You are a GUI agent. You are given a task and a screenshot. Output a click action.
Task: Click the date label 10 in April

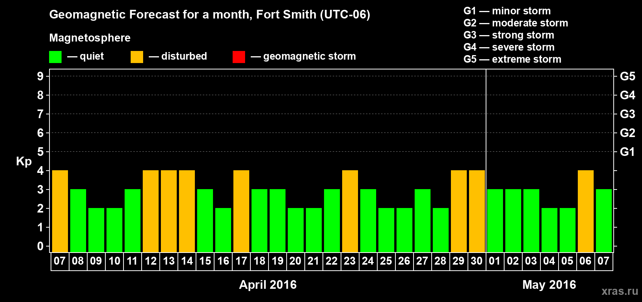click(114, 261)
